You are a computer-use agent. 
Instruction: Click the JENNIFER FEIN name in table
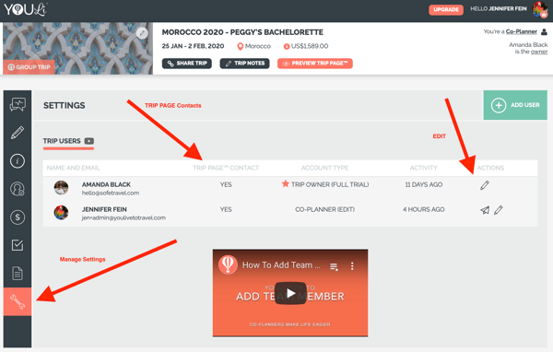[104, 209]
